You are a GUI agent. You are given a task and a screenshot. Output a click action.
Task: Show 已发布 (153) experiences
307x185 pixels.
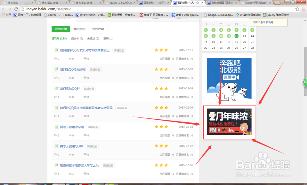click(x=59, y=39)
